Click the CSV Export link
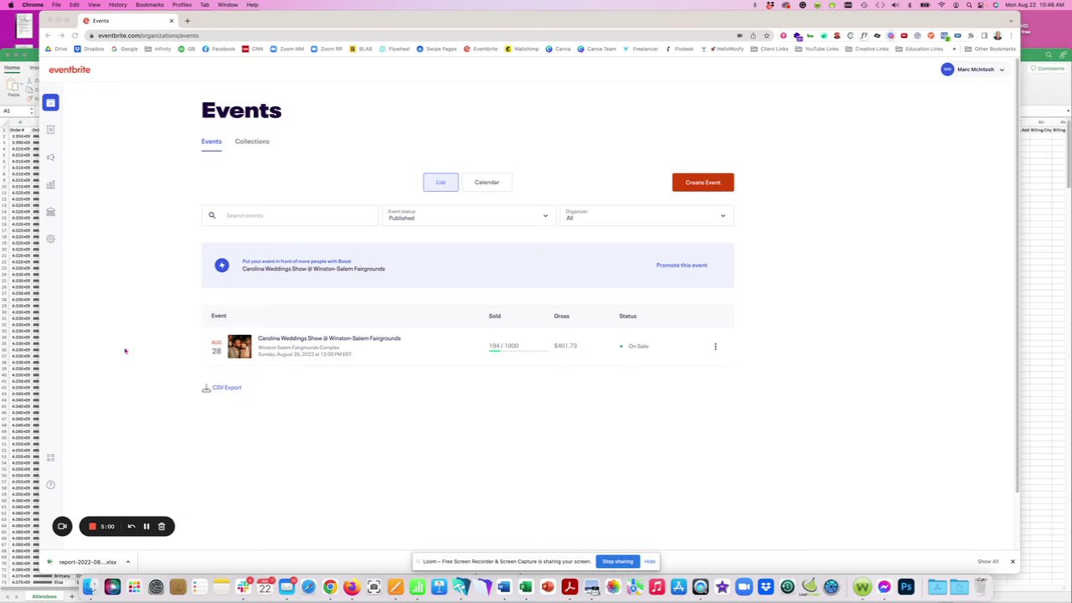The height and width of the screenshot is (603, 1072). [x=227, y=388]
